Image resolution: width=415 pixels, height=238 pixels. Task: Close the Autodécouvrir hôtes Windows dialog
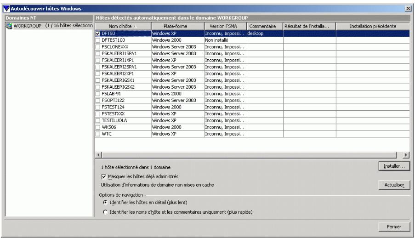pyautogui.click(x=408, y=8)
